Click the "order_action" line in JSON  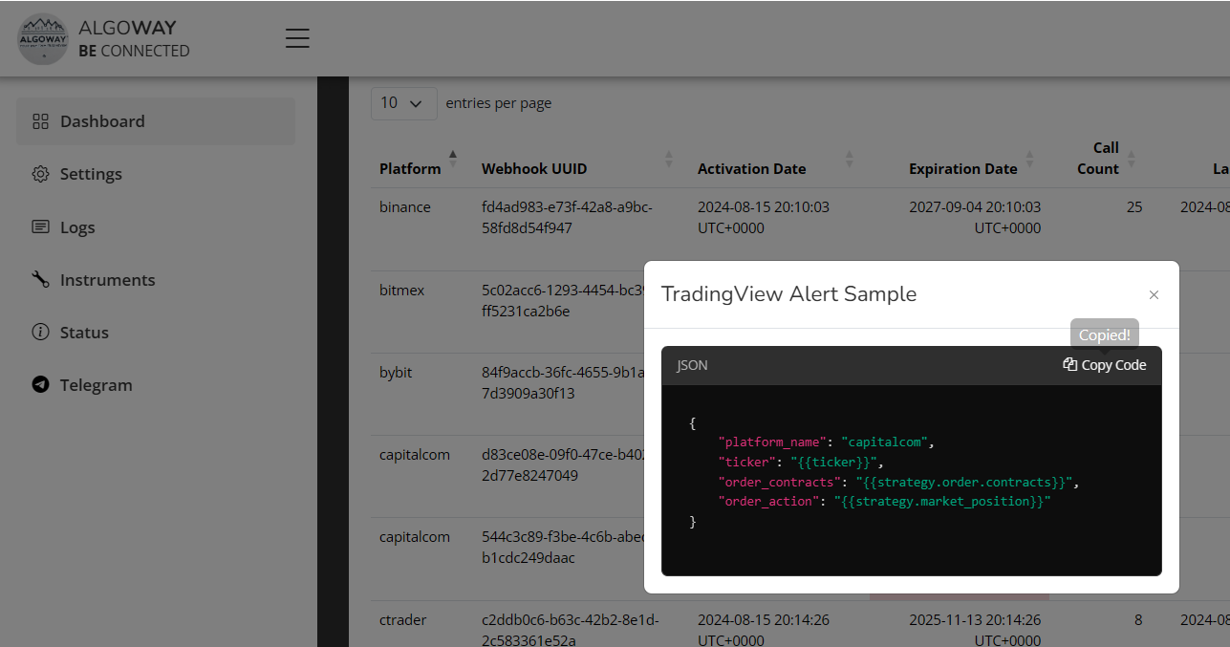[x=884, y=502]
